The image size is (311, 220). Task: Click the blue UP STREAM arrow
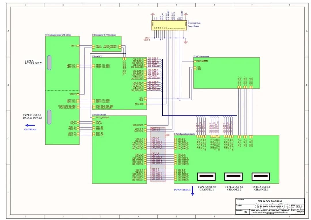tap(30, 125)
